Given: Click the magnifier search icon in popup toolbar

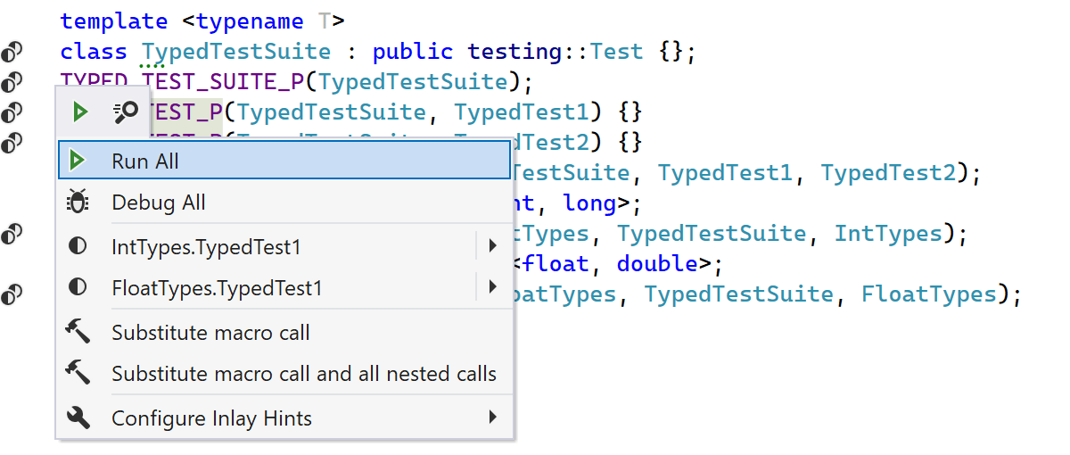Looking at the screenshot, I should pos(125,112).
